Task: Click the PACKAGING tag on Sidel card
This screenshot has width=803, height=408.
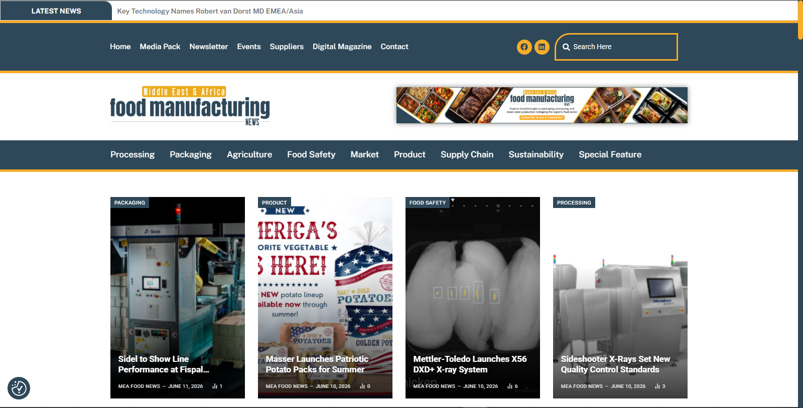Action: coord(129,202)
